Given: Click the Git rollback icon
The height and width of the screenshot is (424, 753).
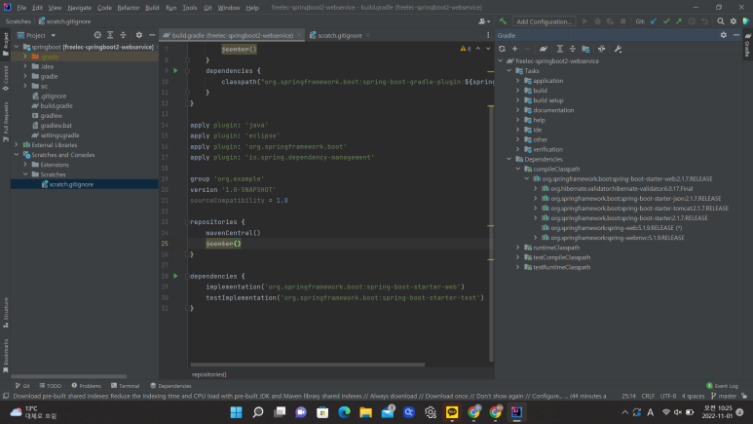Looking at the screenshot, I should (704, 21).
